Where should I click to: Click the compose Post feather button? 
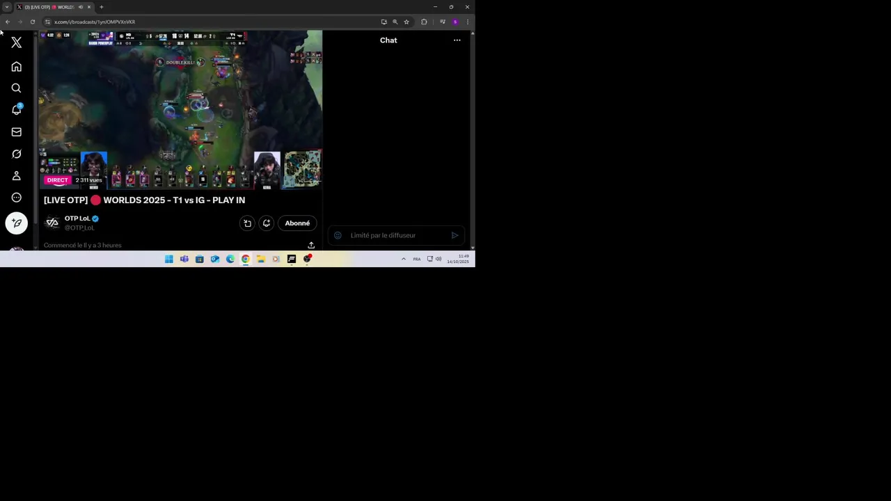(17, 223)
